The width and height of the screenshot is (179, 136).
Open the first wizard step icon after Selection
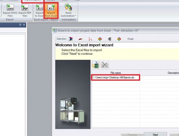(x=71, y=39)
